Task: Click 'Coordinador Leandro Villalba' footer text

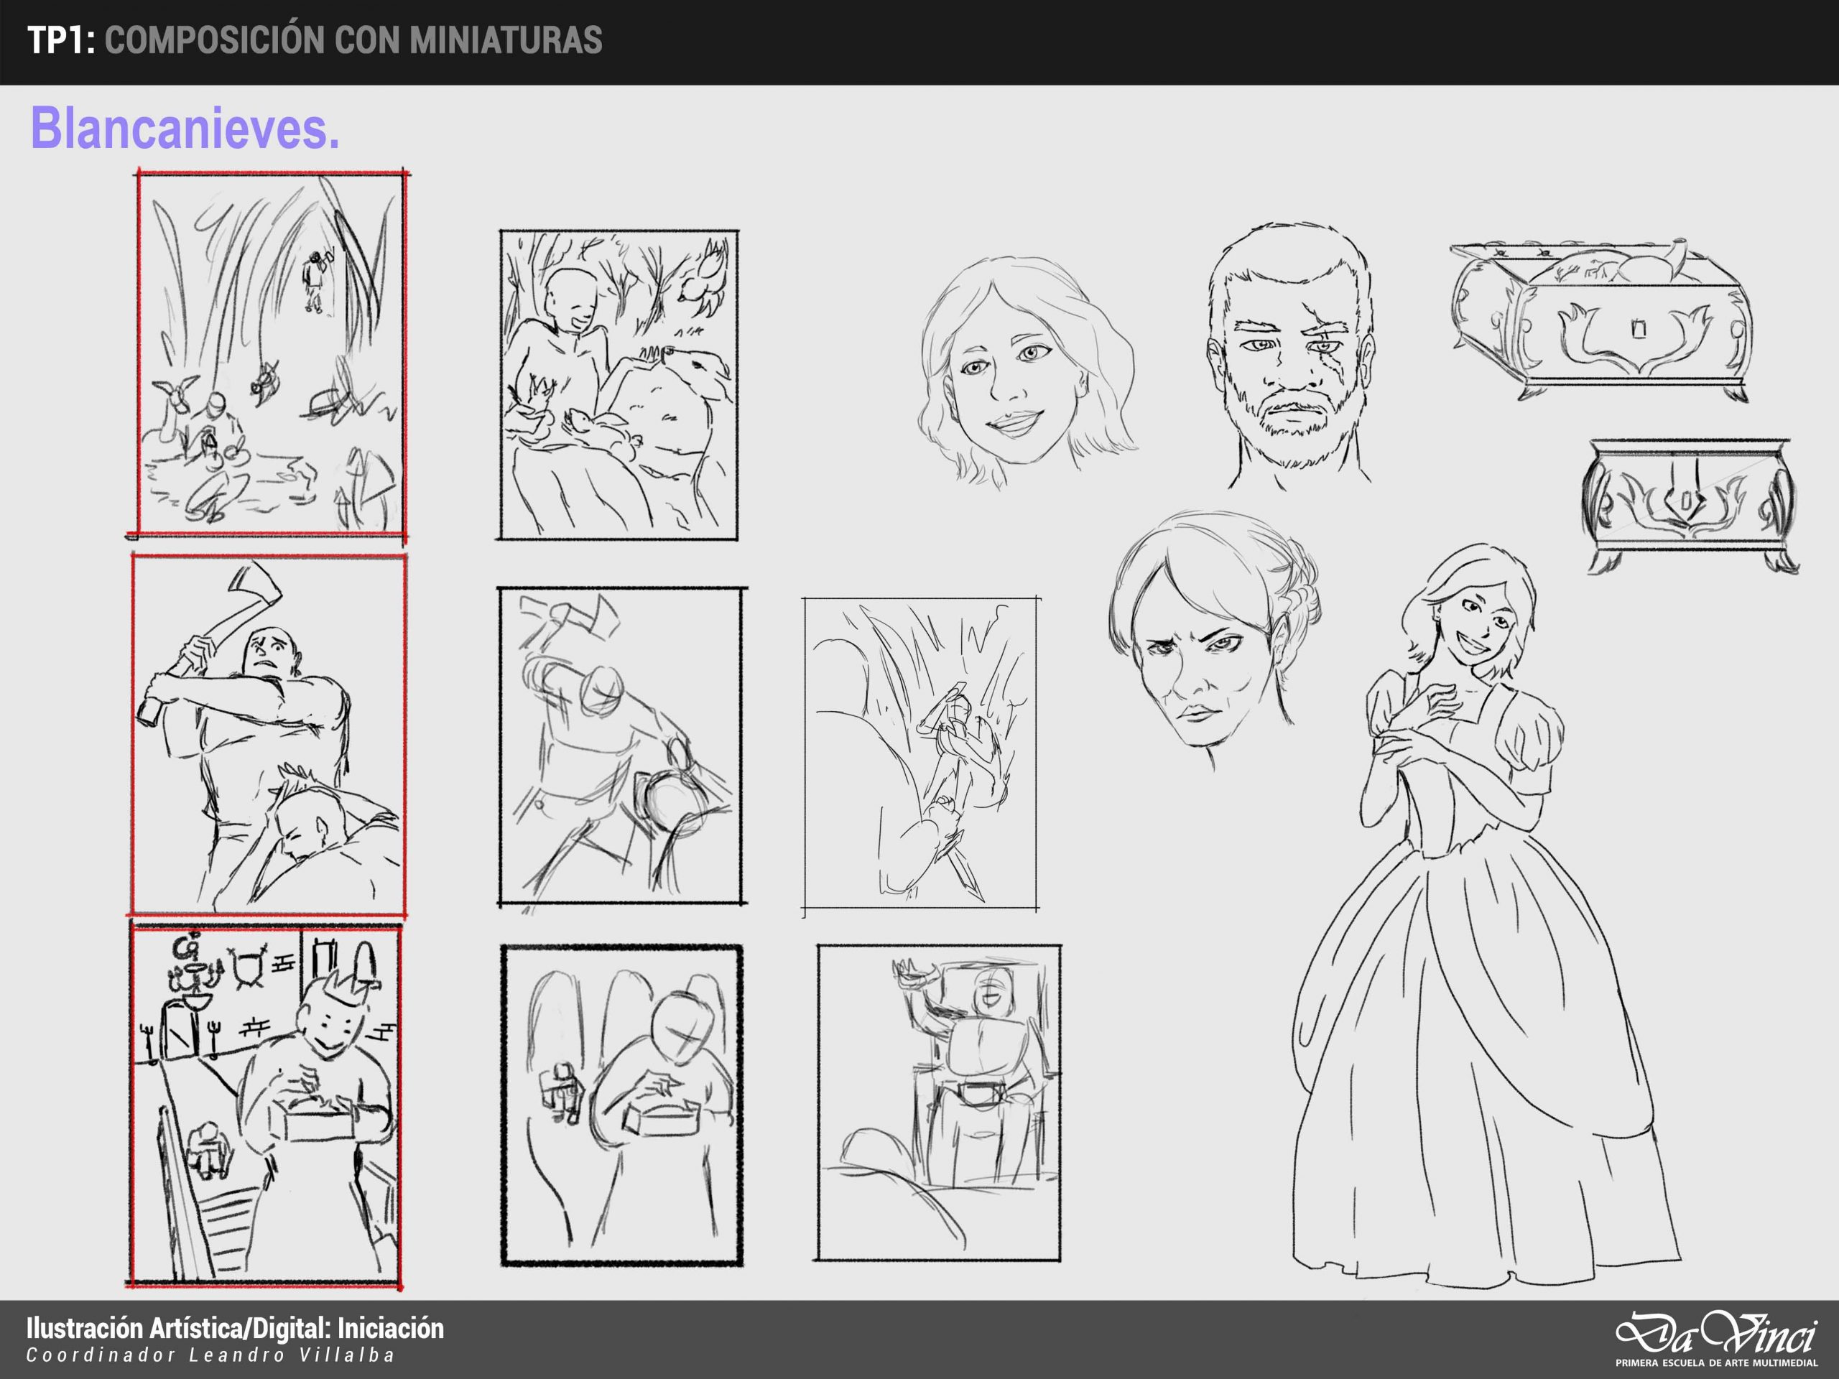Action: (x=210, y=1356)
